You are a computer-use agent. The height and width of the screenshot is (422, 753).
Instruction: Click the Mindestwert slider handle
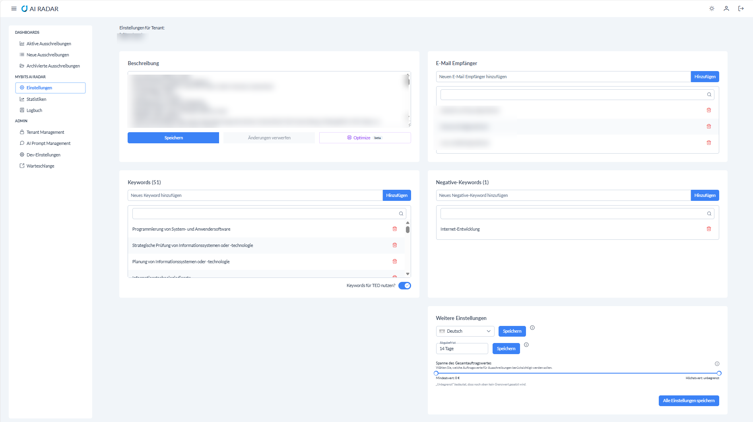click(x=436, y=373)
